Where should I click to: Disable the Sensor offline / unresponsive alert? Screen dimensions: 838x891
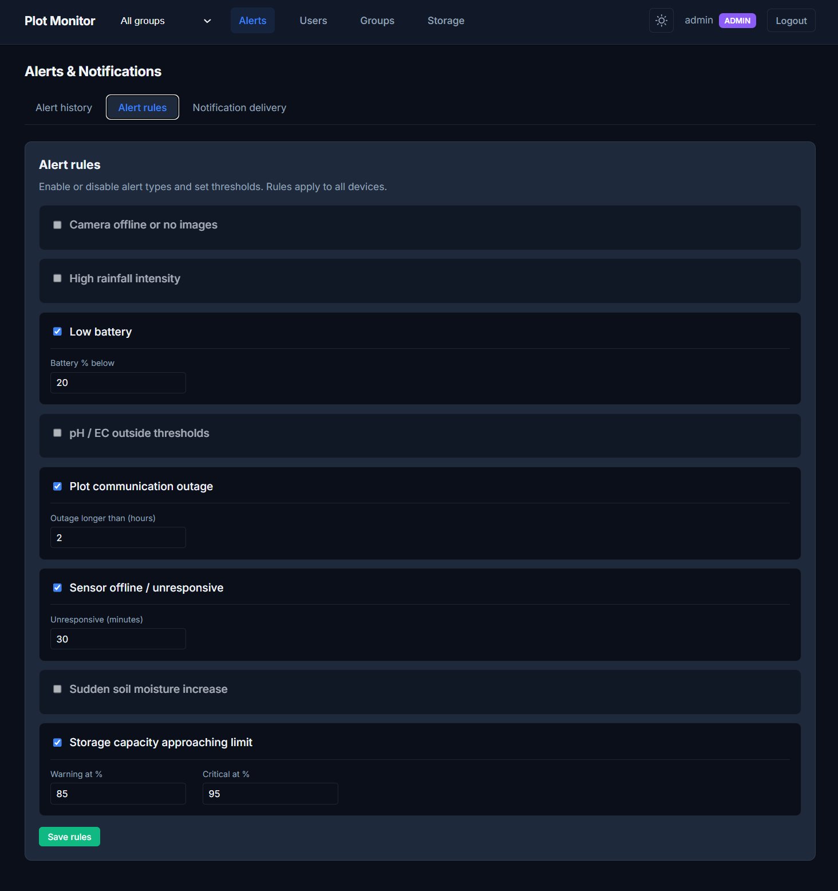(x=57, y=587)
